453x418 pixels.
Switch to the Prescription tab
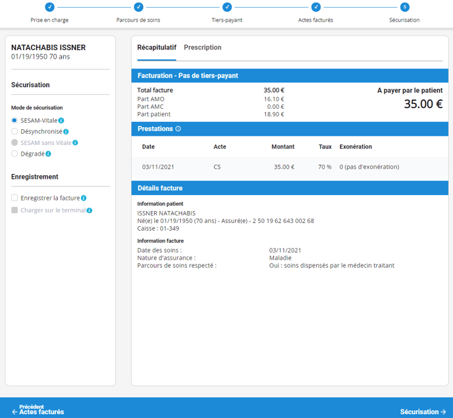[x=202, y=47]
